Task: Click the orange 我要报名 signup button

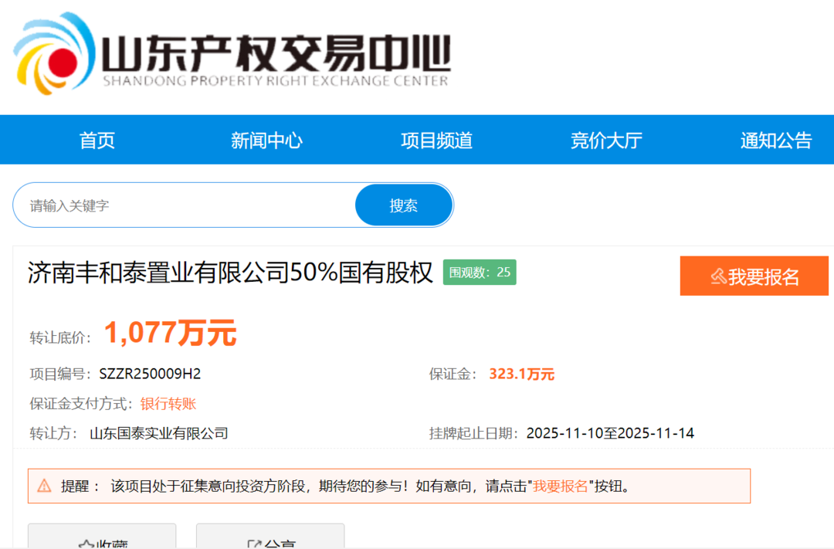Action: (x=754, y=276)
